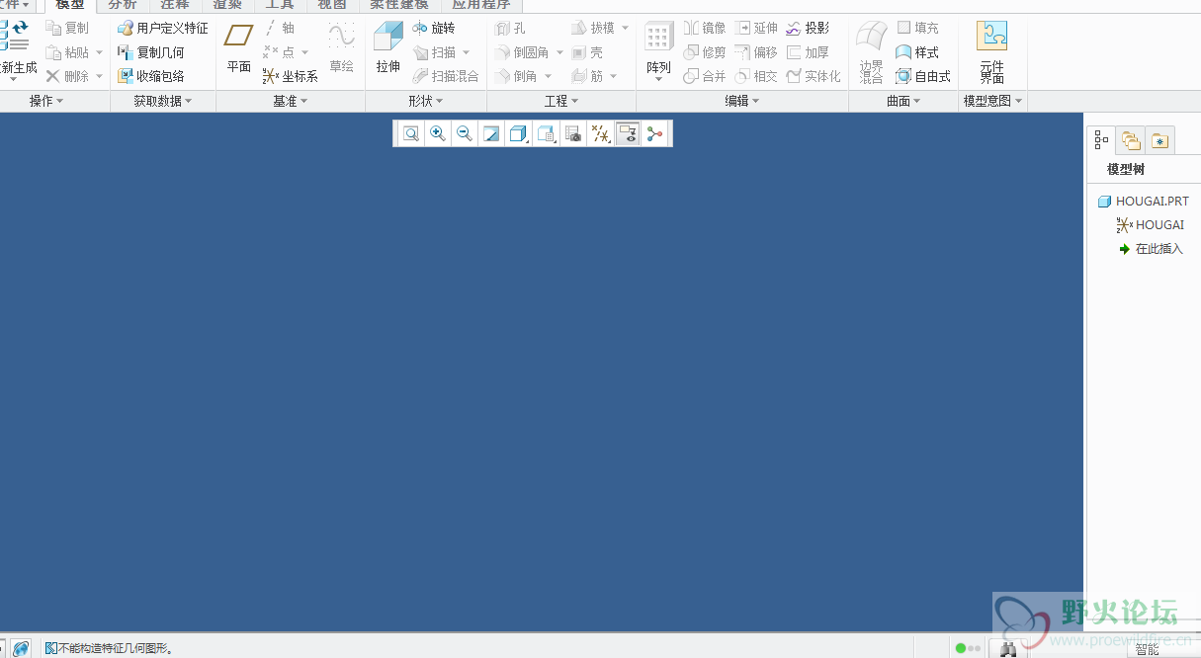Create a datum Plane (平面)
The image size is (1201, 658).
pyautogui.click(x=239, y=48)
